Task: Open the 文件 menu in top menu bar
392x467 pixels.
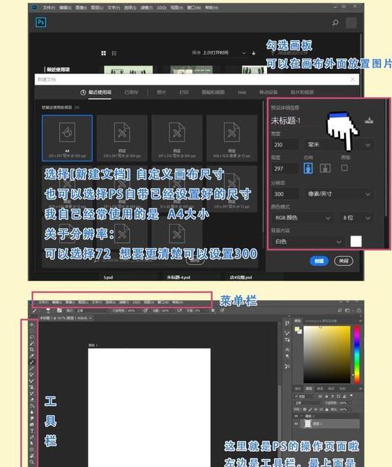Action: 49,7
